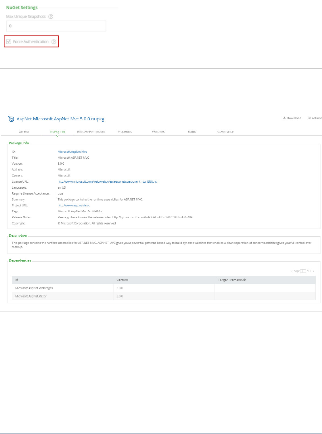Go to next dependencies page arrow
The height and width of the screenshot is (434, 322).
tap(313, 271)
